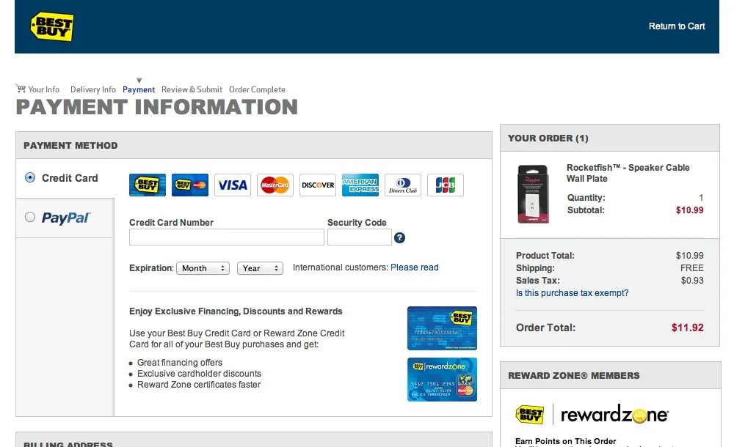Click the Rocketfish wall plate product thumbnail

(x=533, y=193)
